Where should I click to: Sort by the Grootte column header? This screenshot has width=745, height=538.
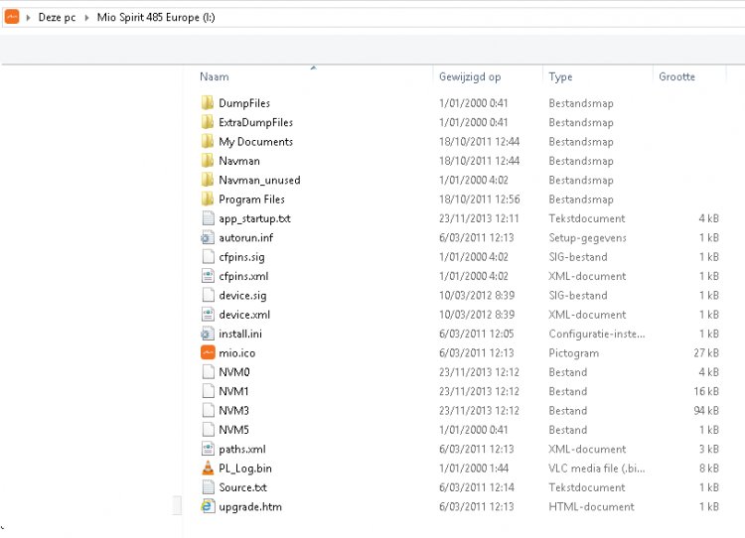676,76
